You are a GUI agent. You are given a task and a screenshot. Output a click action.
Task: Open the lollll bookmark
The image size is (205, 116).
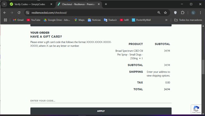click(x=124, y=20)
